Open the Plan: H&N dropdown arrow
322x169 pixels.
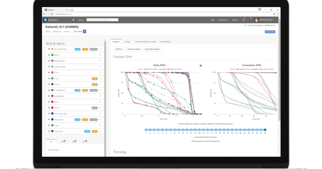click(x=85, y=31)
